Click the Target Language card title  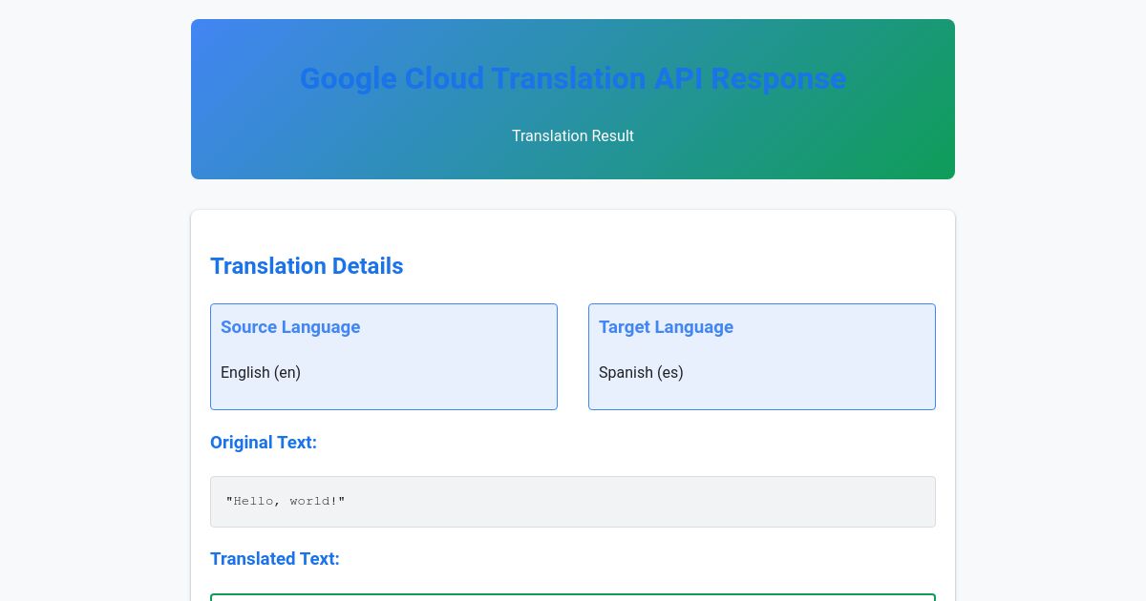point(666,327)
